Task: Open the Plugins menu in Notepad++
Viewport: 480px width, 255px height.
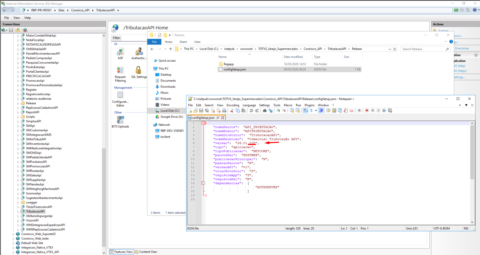Action: [x=309, y=105]
